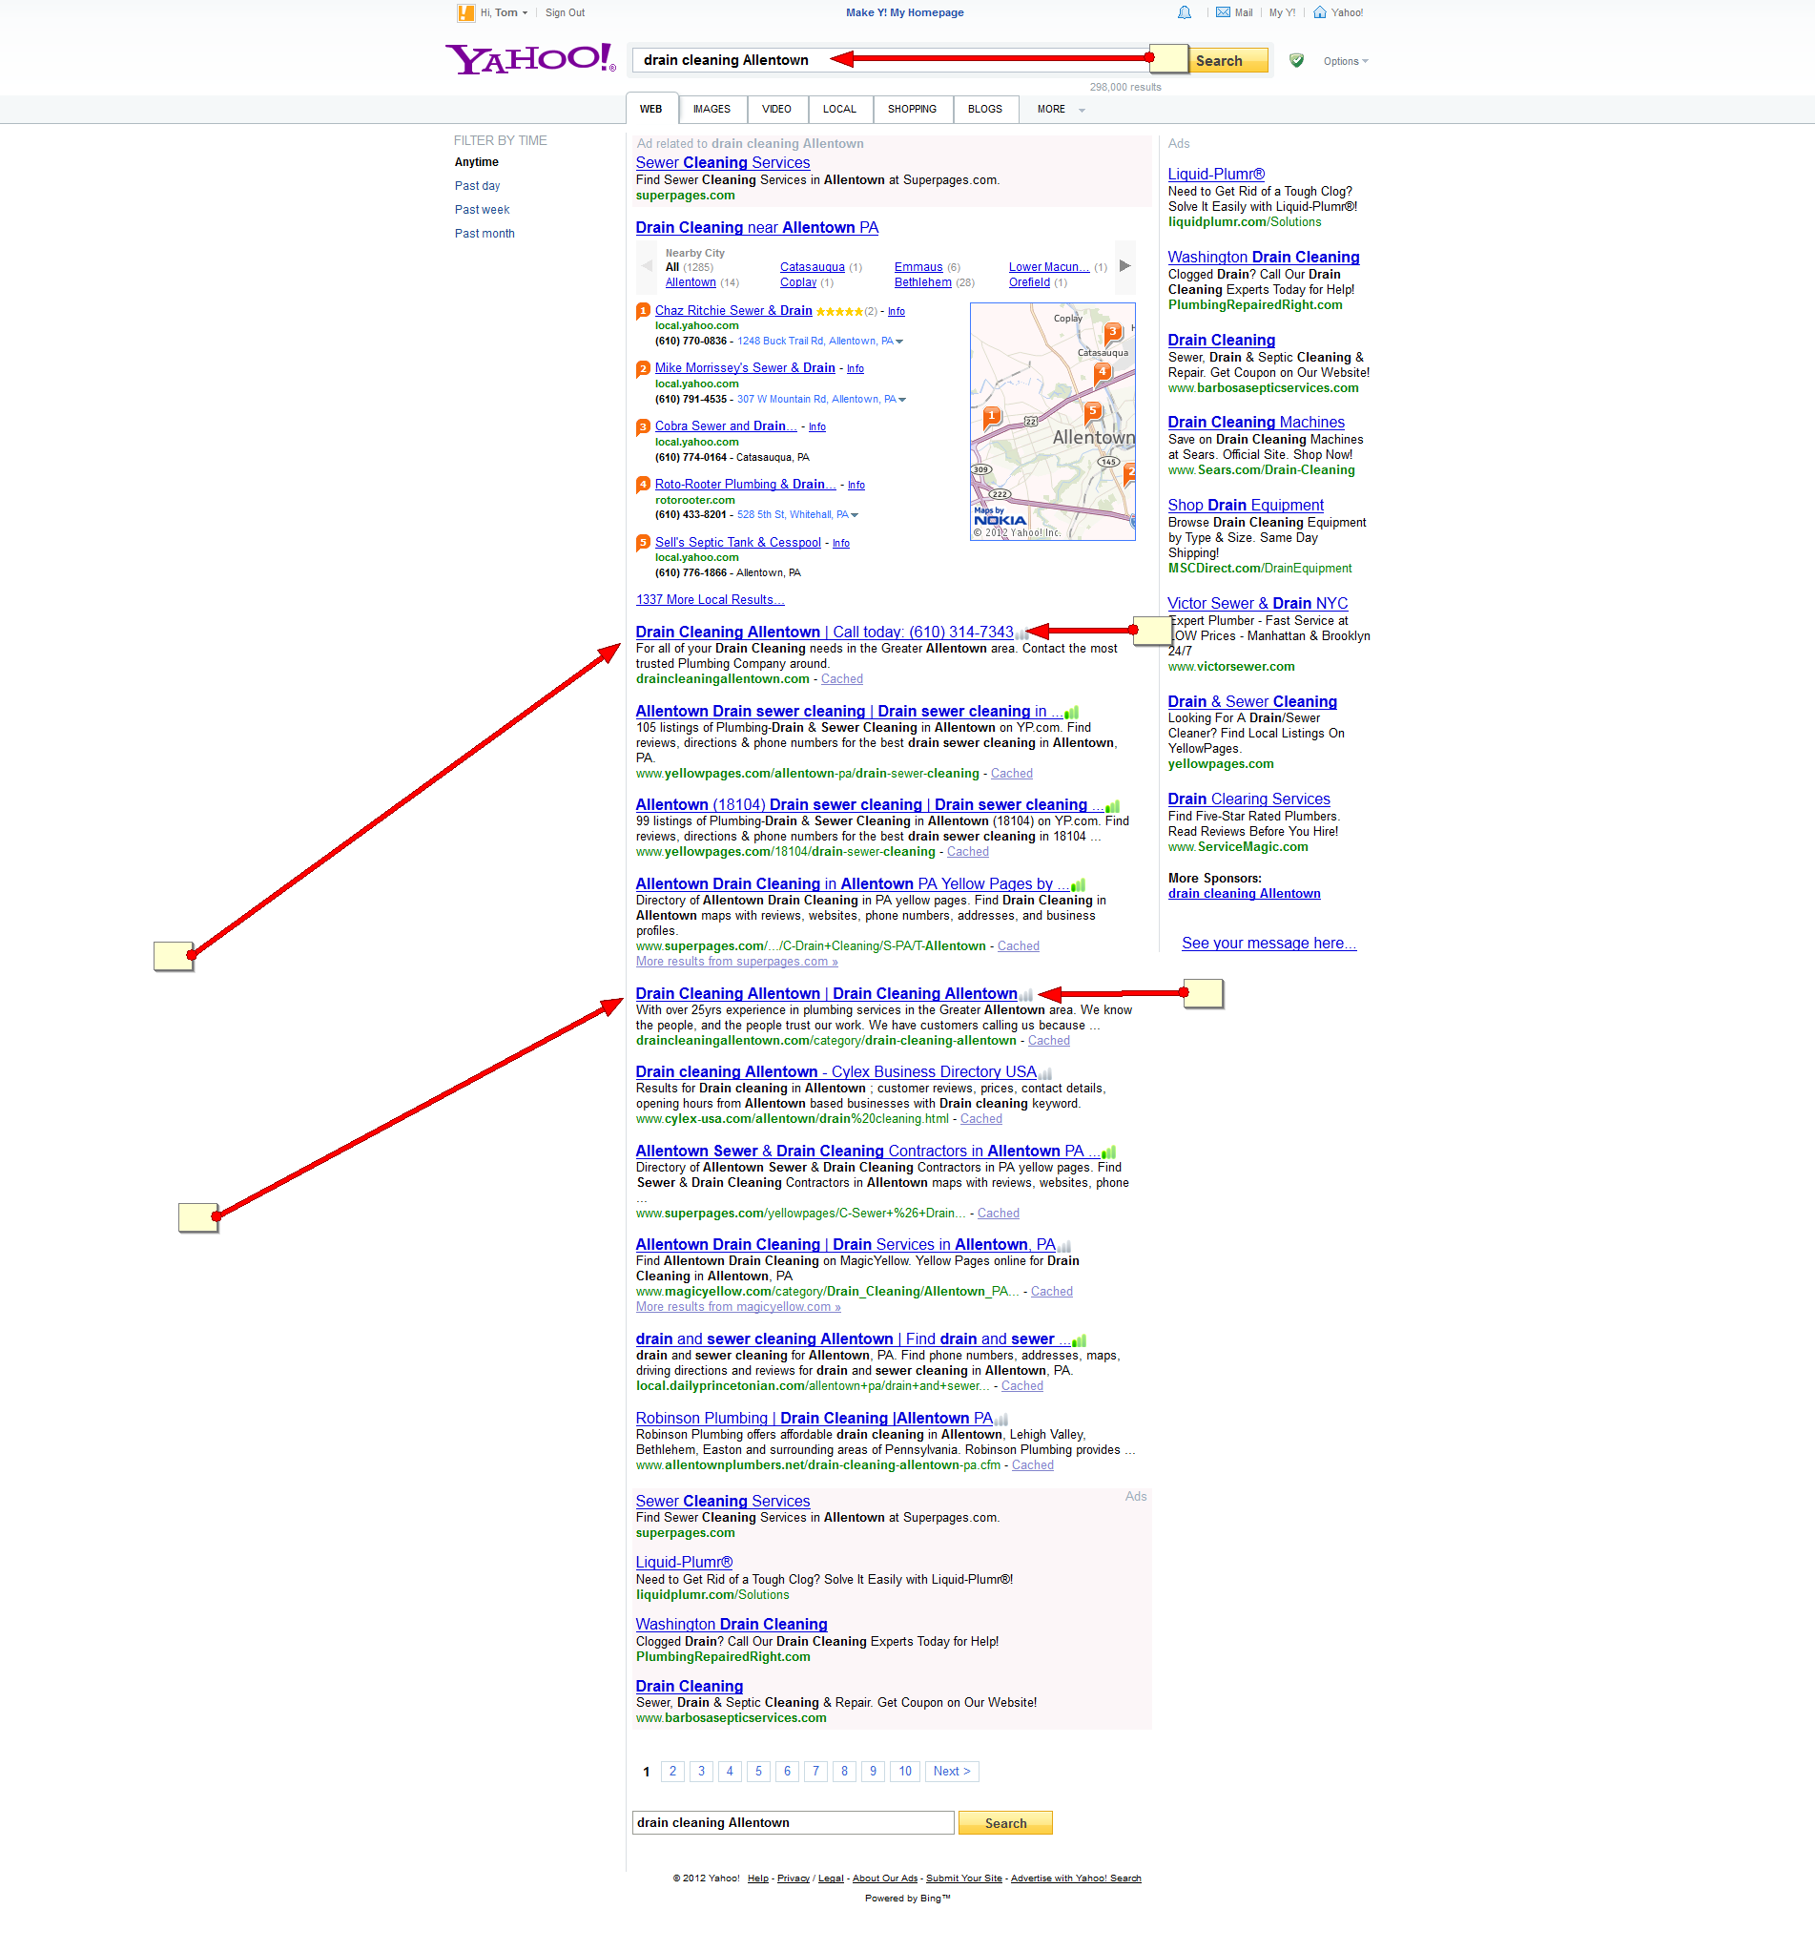Screen dimensions: 1815x1951
Task: Select the WEB tab
Action: pos(651,110)
